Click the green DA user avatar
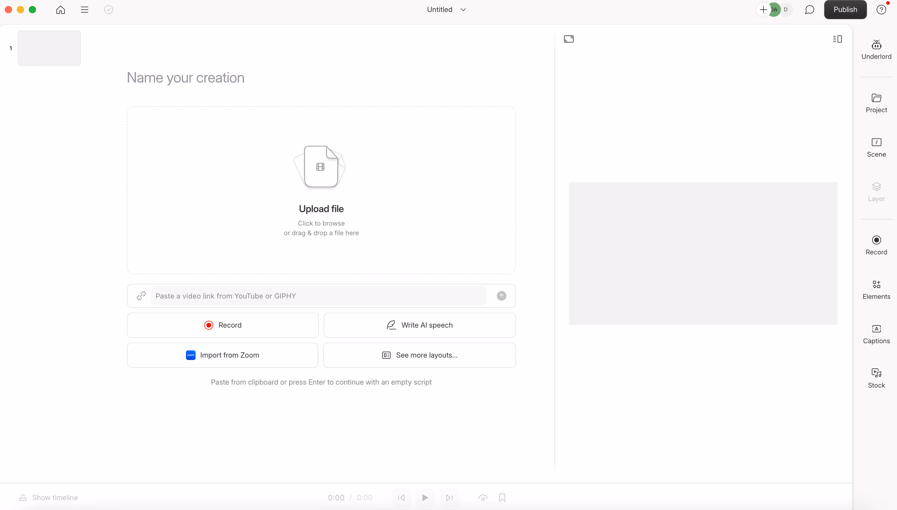 pyautogui.click(x=774, y=10)
